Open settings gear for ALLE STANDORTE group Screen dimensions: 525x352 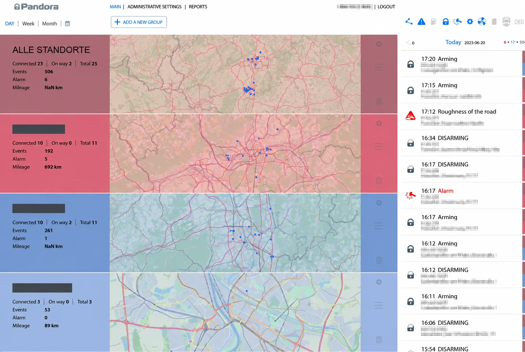(379, 44)
